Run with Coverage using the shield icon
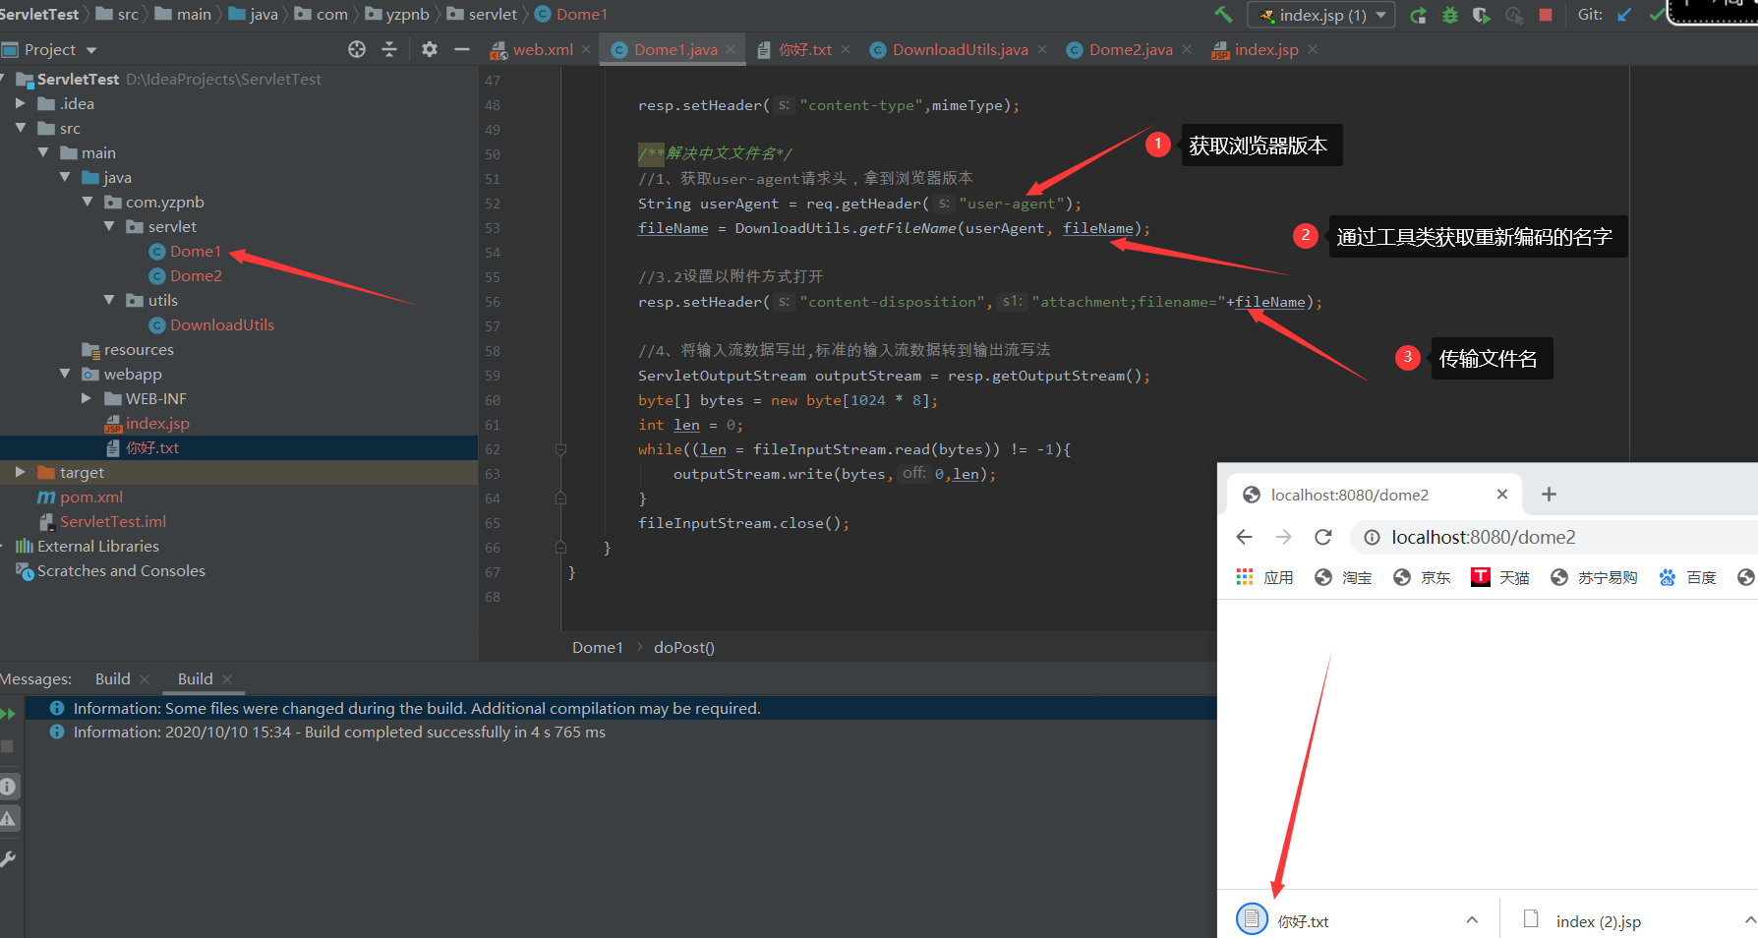Viewport: 1758px width, 938px height. tap(1481, 15)
